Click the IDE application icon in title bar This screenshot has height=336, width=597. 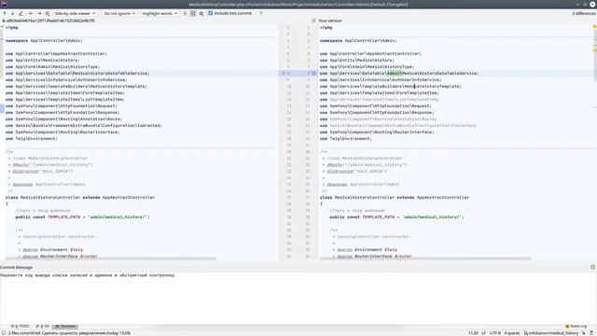tap(4, 4)
